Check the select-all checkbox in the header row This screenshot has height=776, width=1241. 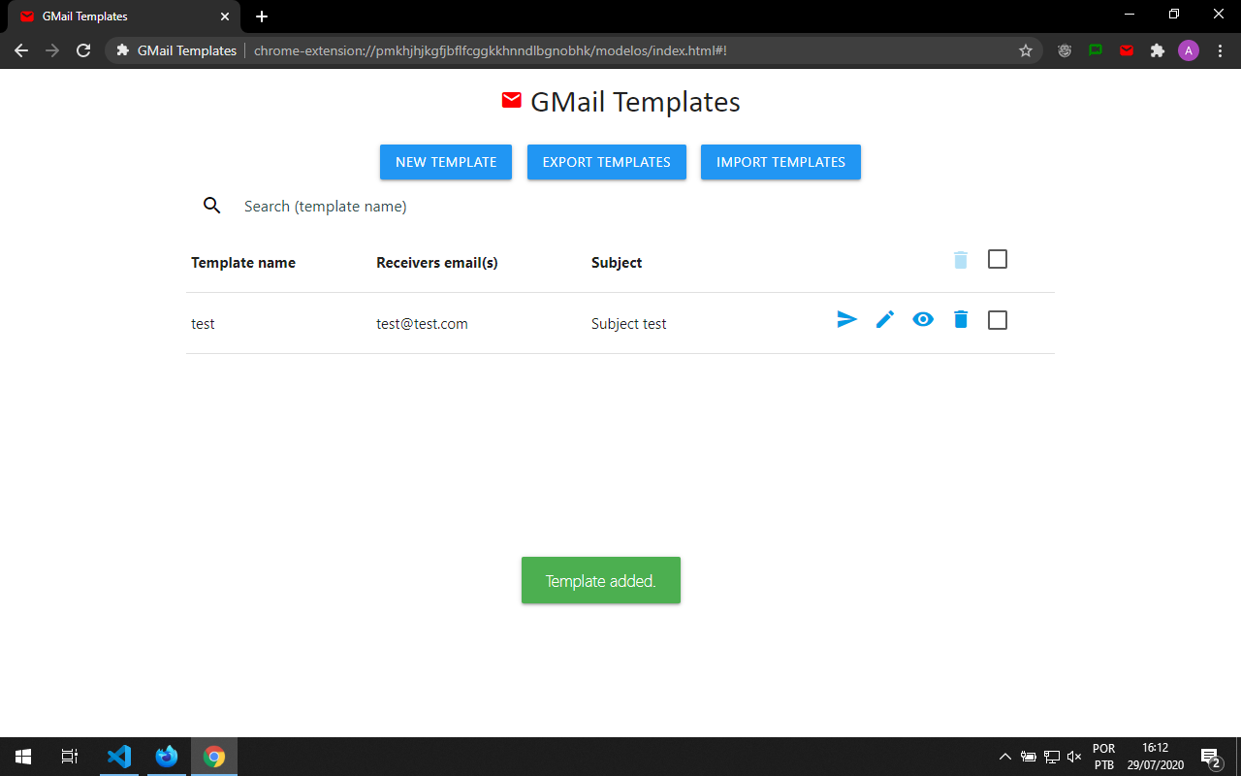tap(998, 259)
